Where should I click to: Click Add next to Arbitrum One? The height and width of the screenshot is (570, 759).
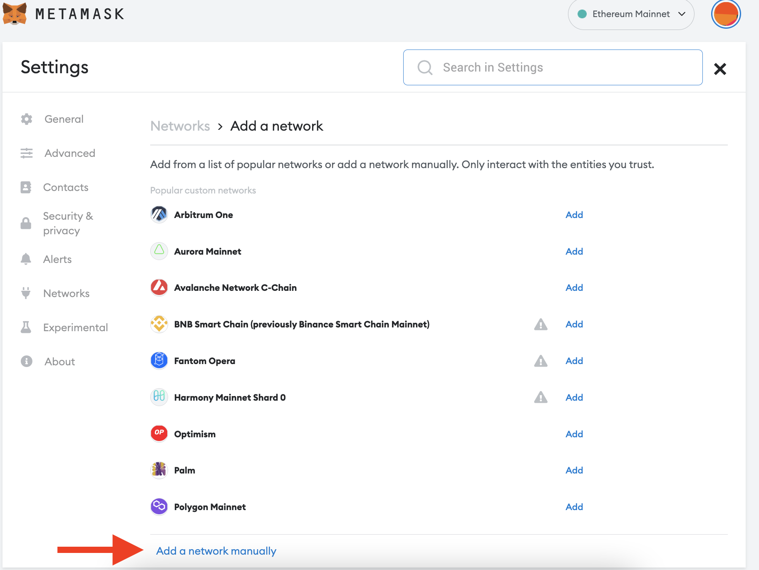[x=574, y=215]
